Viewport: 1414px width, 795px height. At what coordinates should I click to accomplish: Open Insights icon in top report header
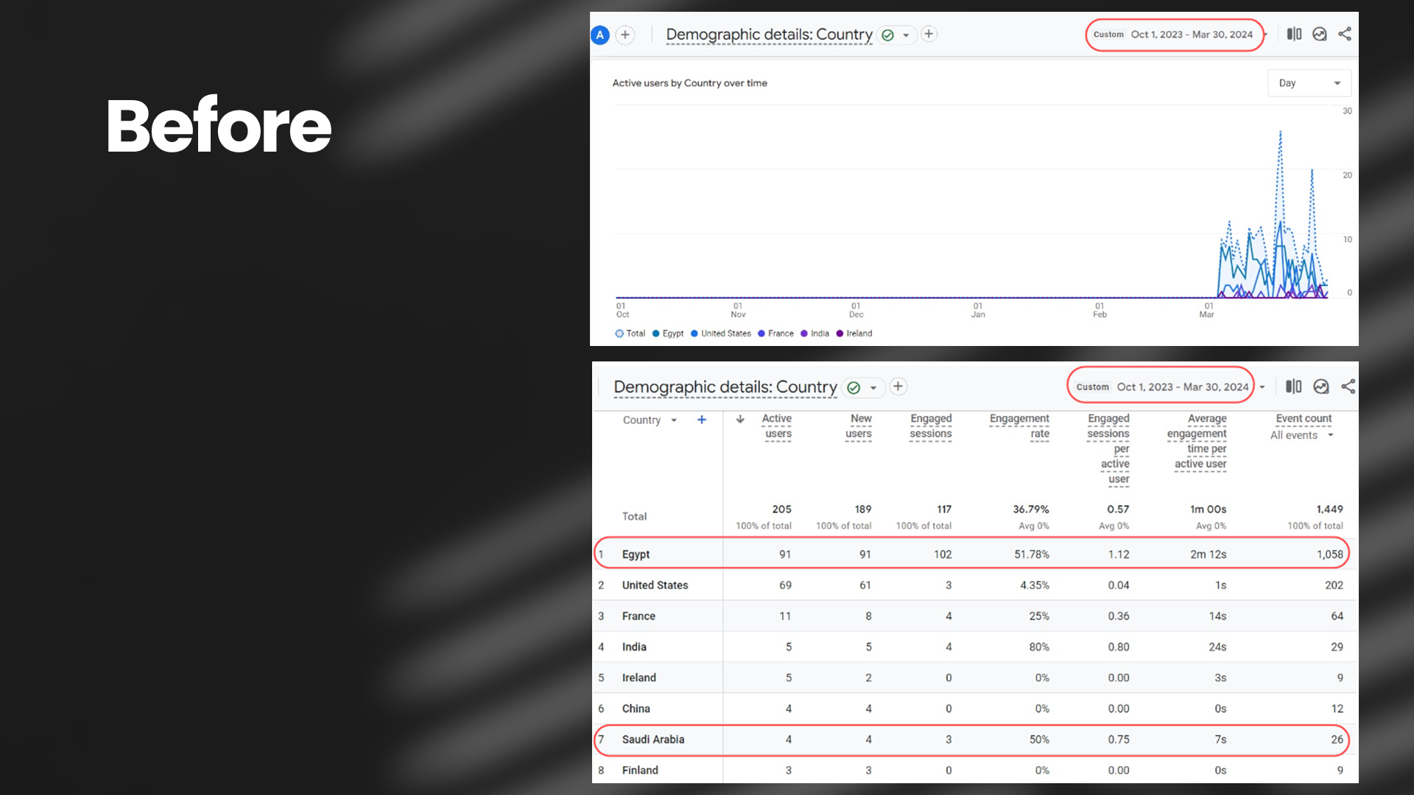tap(1320, 34)
